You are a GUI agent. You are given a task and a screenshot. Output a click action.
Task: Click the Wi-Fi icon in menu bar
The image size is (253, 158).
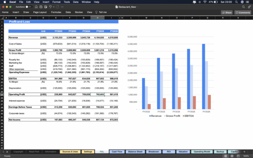point(205,2)
